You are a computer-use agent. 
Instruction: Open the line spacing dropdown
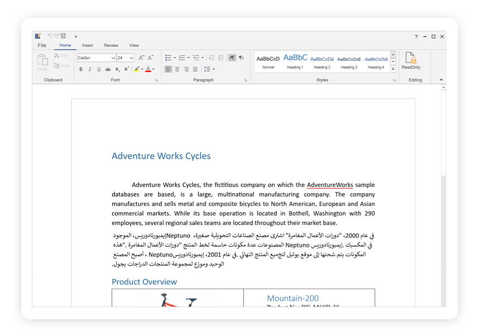pyautogui.click(x=208, y=69)
